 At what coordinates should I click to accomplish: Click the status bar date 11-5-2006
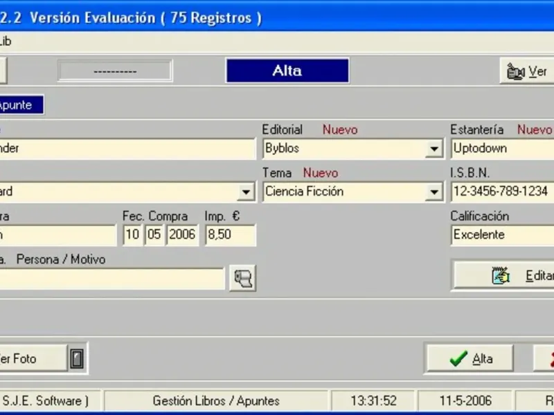pyautogui.click(x=465, y=401)
